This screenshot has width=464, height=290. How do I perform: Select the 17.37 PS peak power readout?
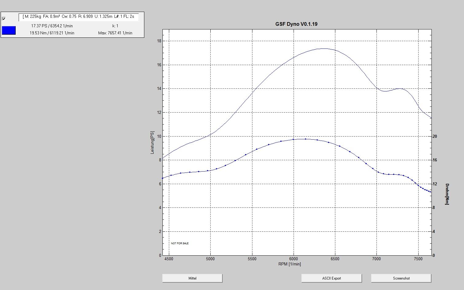click(x=52, y=26)
